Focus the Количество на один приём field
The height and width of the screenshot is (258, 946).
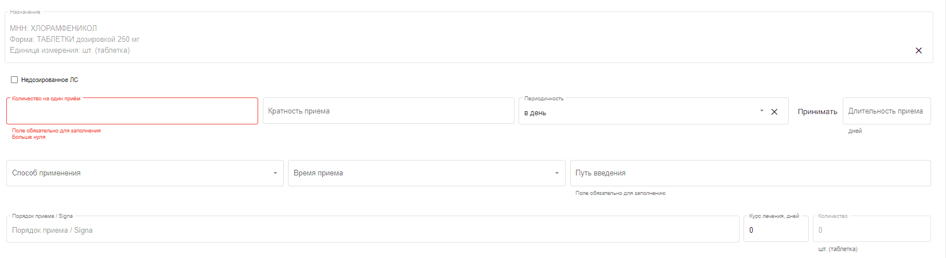point(132,111)
